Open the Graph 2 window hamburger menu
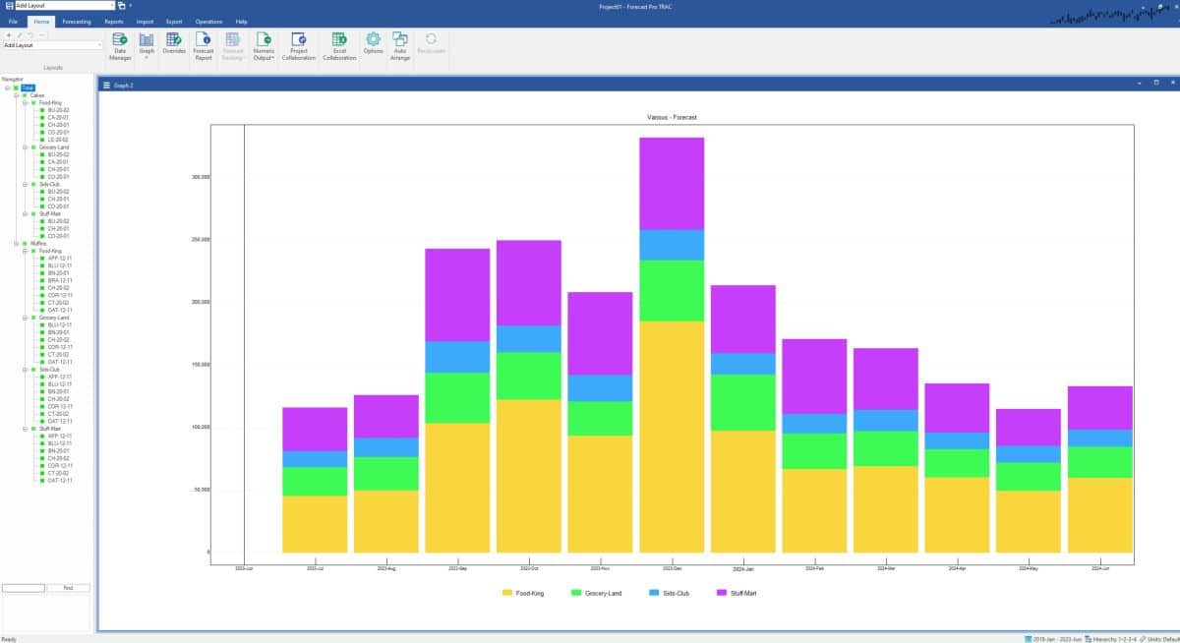1180x643 pixels. click(x=107, y=86)
